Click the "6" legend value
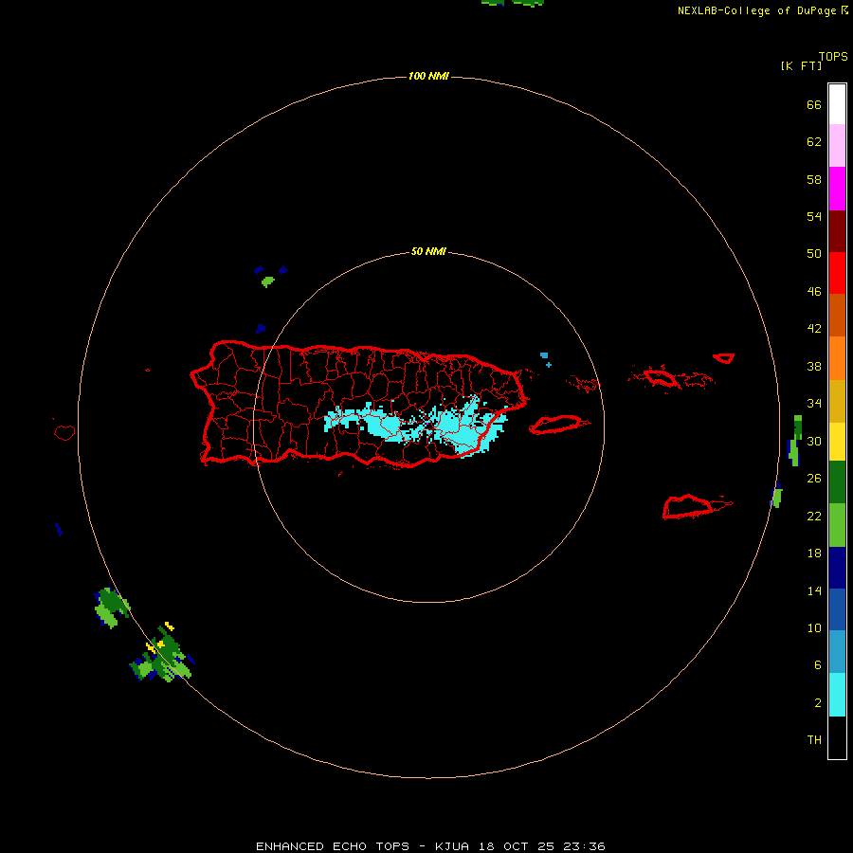 pos(818,664)
